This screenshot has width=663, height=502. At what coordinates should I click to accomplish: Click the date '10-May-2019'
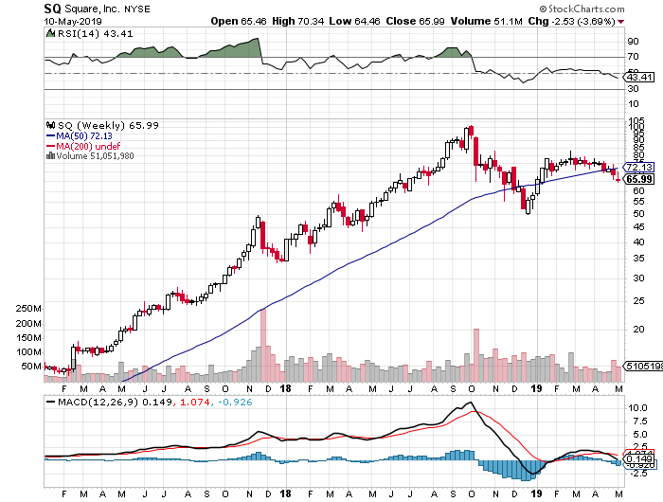point(73,21)
